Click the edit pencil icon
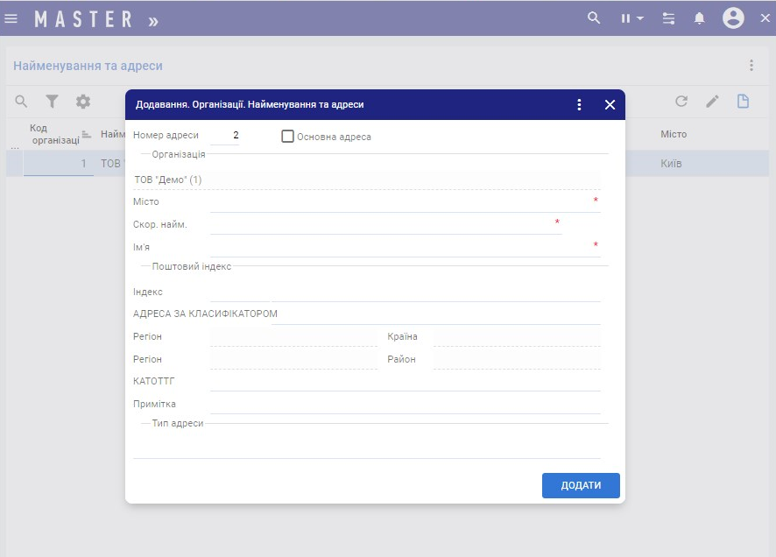 click(x=712, y=102)
